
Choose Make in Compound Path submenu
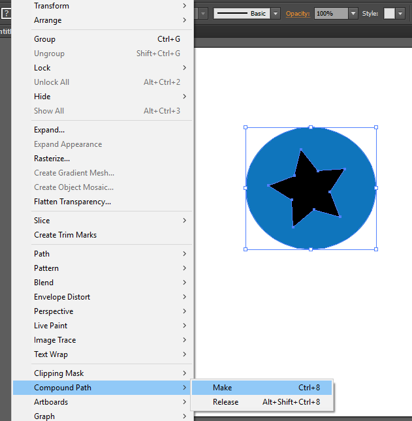coord(262,388)
